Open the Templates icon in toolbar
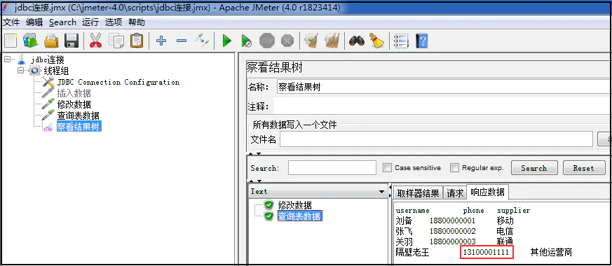Viewport: 612px width, 266px height. pos(30,41)
